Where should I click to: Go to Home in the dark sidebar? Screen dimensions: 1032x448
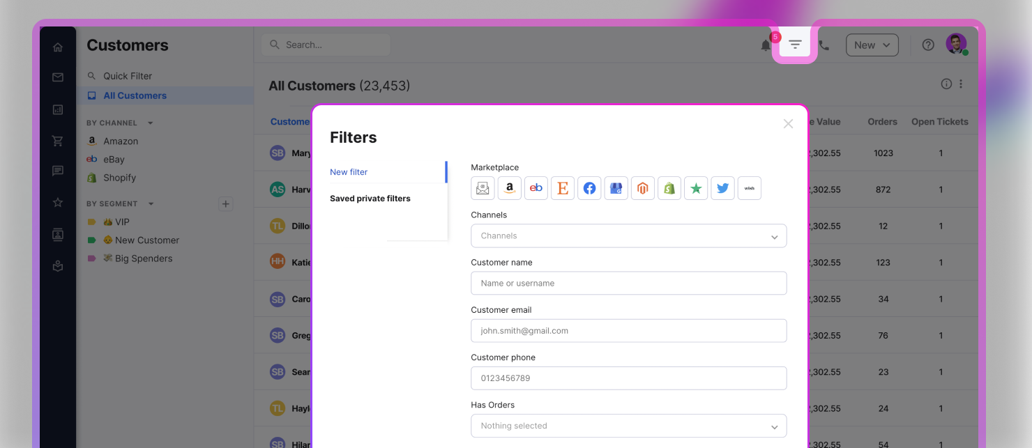(58, 47)
